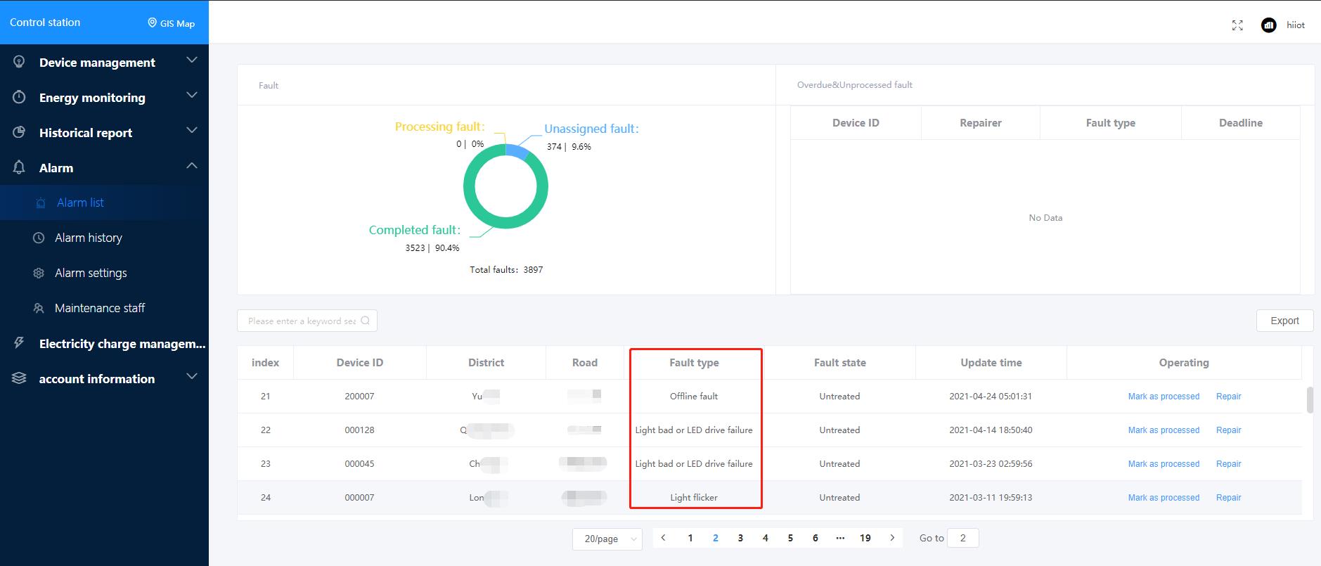Toggle fullscreen with the expand icon
Screen dimensions: 1321x566
[x=1238, y=25]
